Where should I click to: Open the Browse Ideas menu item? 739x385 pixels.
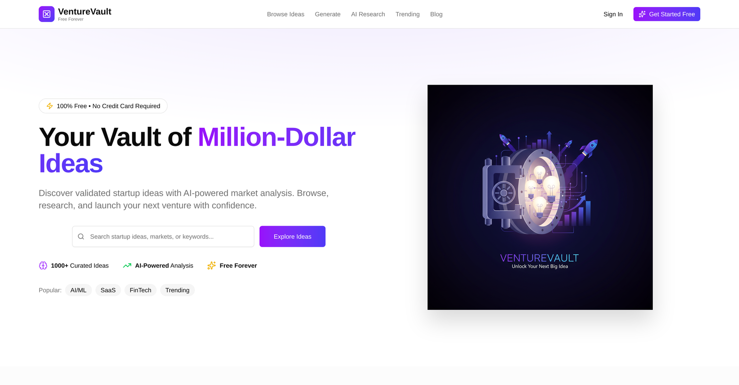click(x=285, y=14)
